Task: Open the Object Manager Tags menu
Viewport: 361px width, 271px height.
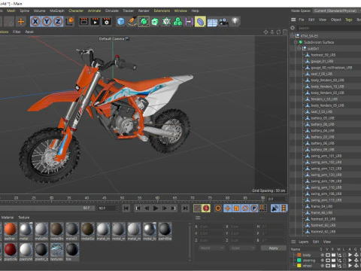Action: click(x=349, y=20)
